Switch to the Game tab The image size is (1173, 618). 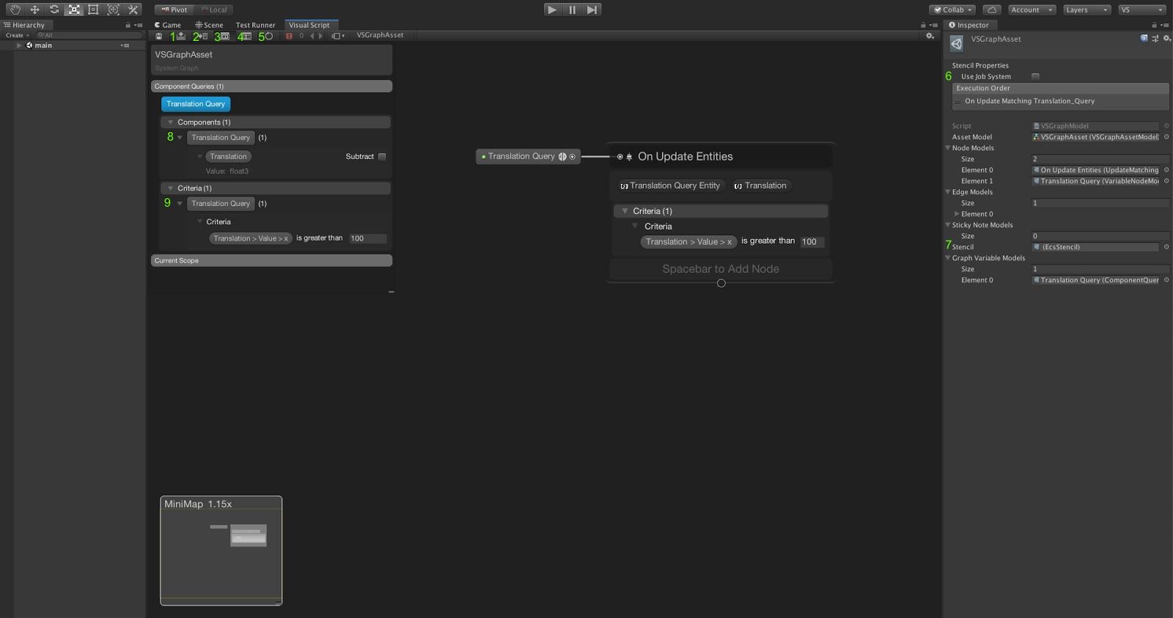click(x=168, y=25)
